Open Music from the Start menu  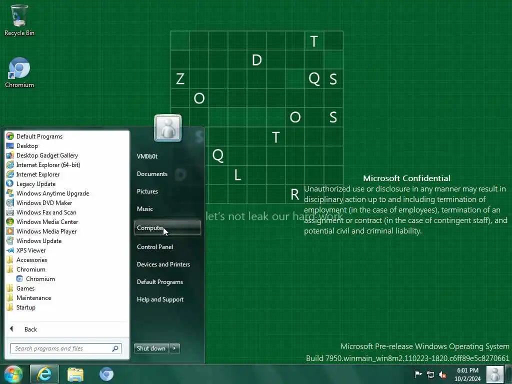pos(144,208)
